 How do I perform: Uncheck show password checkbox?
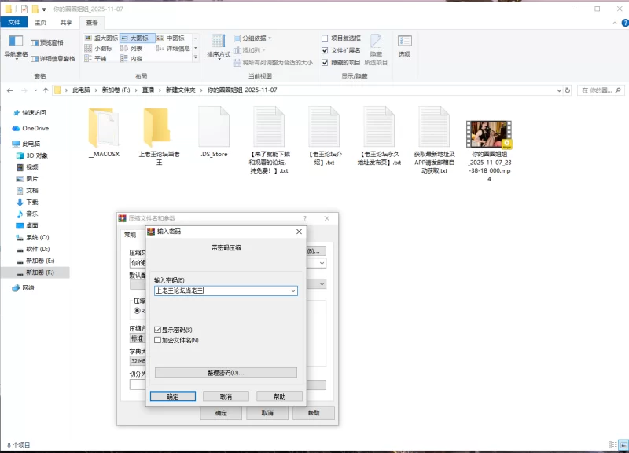click(x=158, y=330)
